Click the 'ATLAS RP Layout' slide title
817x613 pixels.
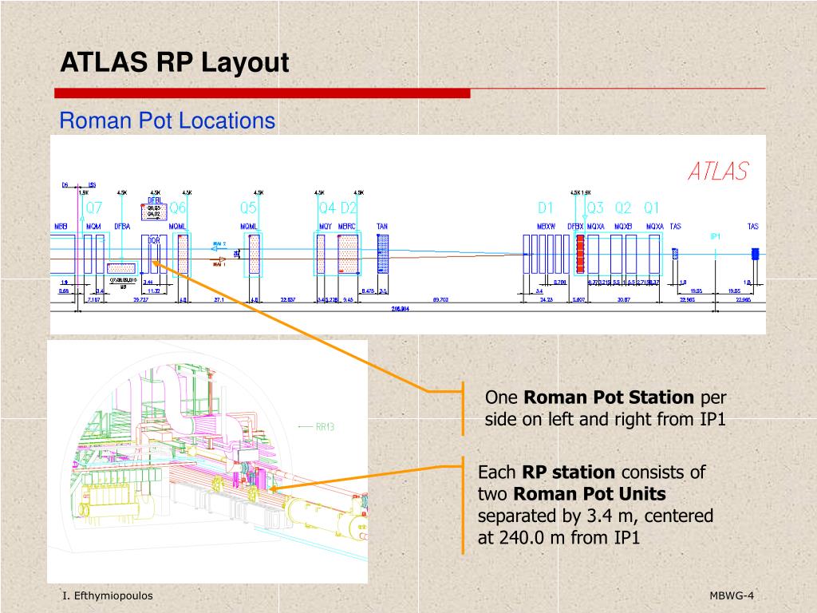175,62
